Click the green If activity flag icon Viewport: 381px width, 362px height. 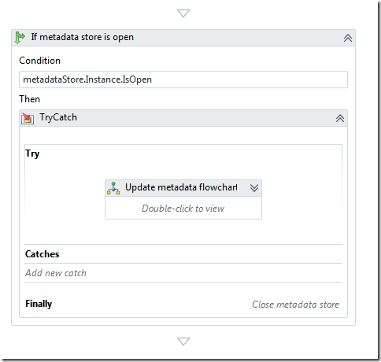[x=20, y=38]
